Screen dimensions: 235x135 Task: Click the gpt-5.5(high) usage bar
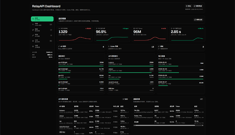pyautogui.click(x=81, y=66)
